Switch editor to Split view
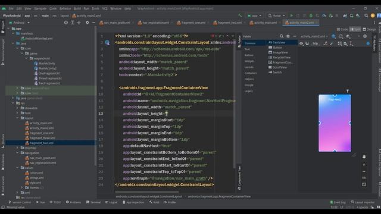This screenshot has width=381, height=214. pyautogui.click(x=355, y=29)
